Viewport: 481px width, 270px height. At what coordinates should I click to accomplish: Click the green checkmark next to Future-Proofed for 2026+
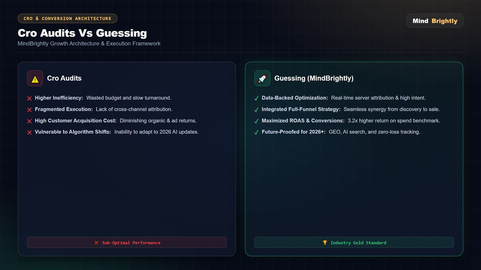(x=256, y=132)
